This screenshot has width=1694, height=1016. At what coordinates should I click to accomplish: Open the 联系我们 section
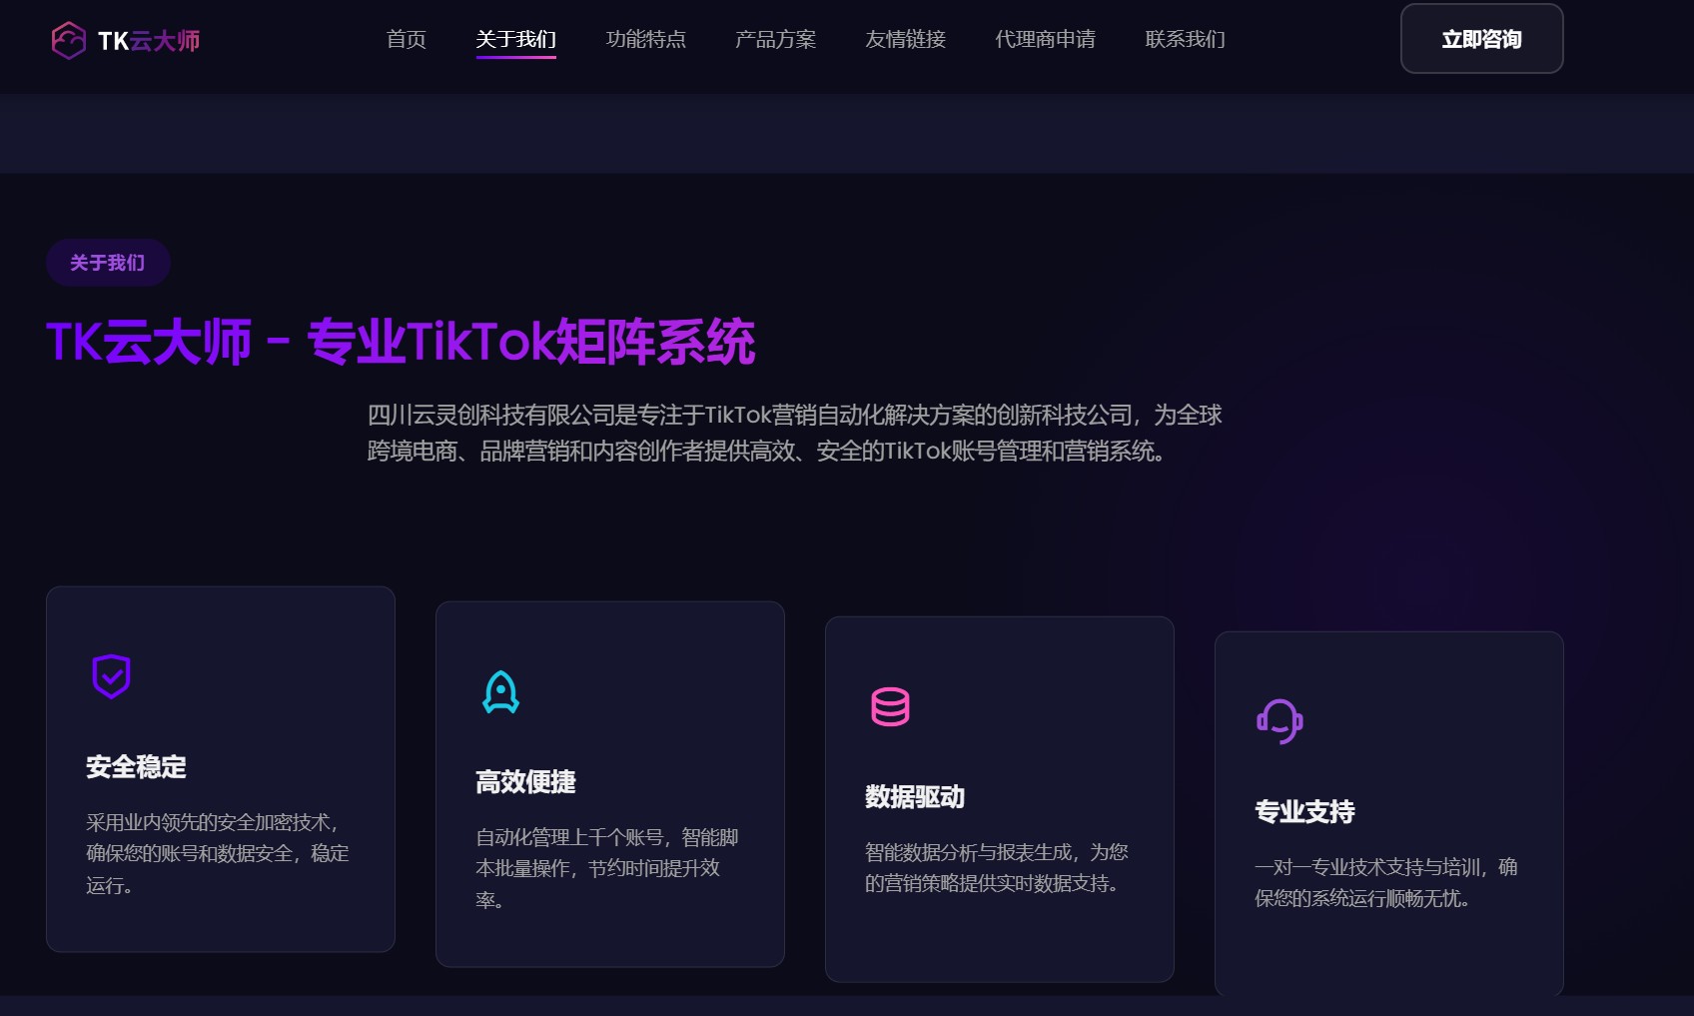[x=1185, y=40]
